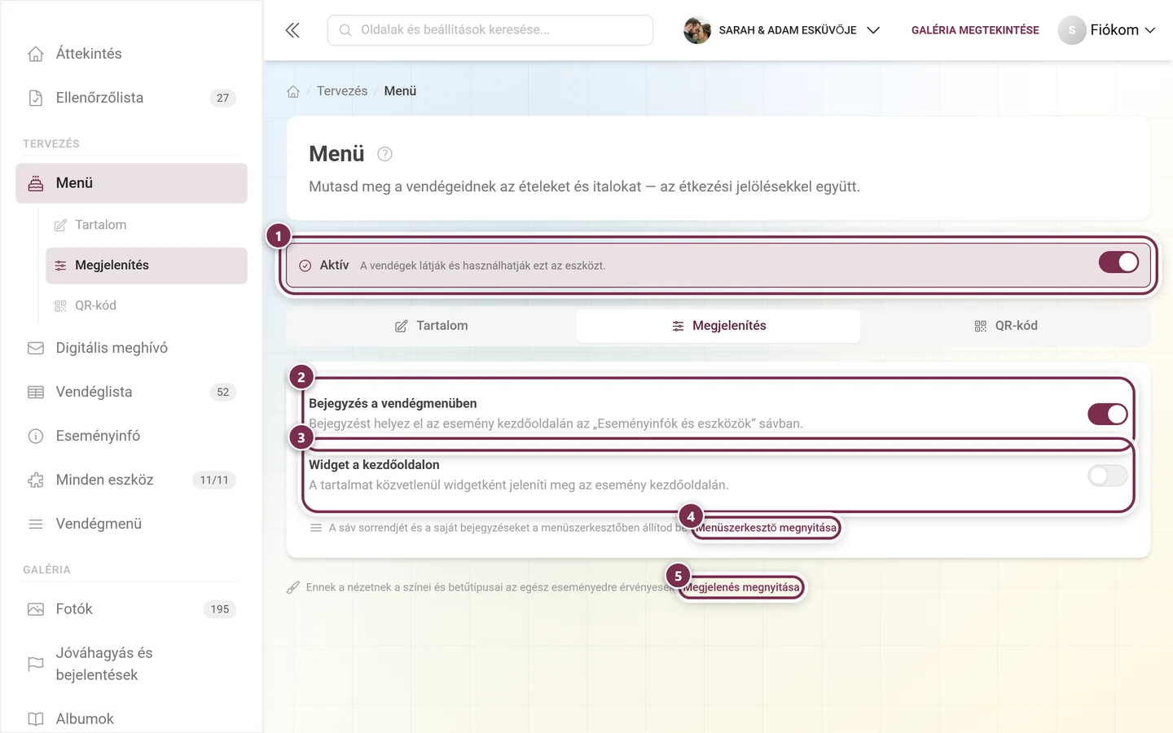This screenshot has height=733, width=1173.
Task: Click the Digitális meghívó envelope icon
Action: click(36, 348)
